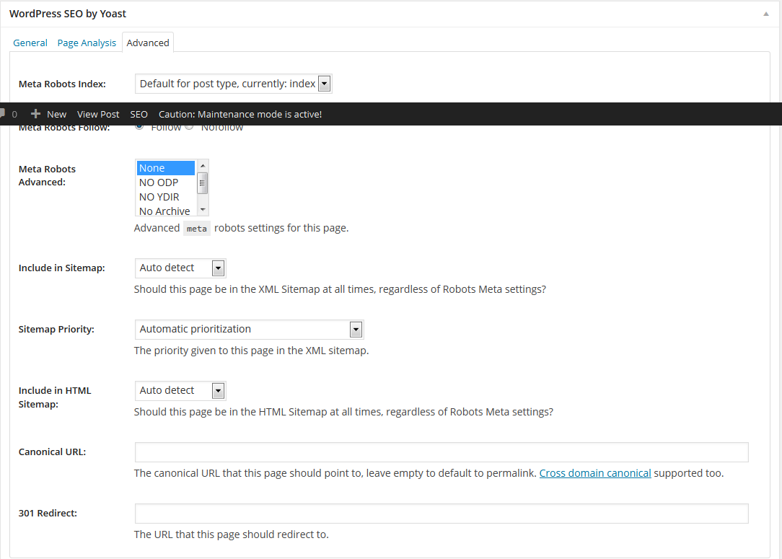Select None in Meta Robots Advanced list
The image size is (782, 559).
(x=166, y=168)
